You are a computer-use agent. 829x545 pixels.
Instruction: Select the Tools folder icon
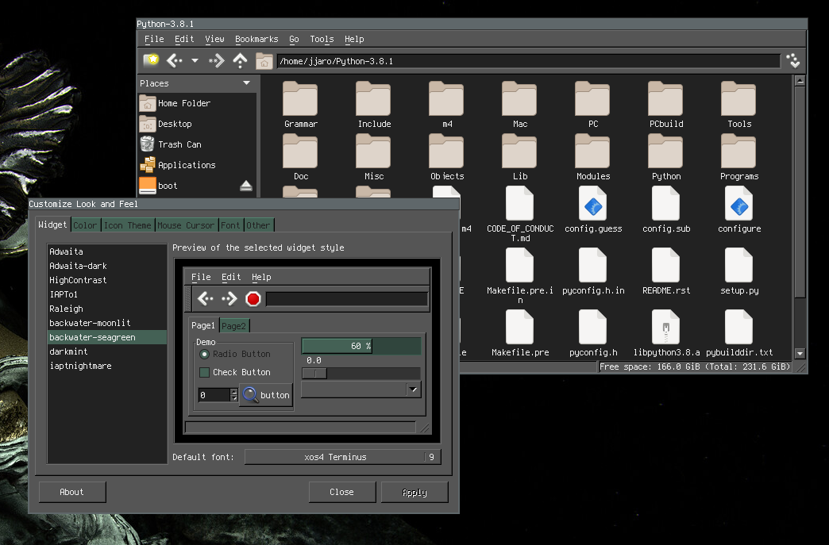738,98
